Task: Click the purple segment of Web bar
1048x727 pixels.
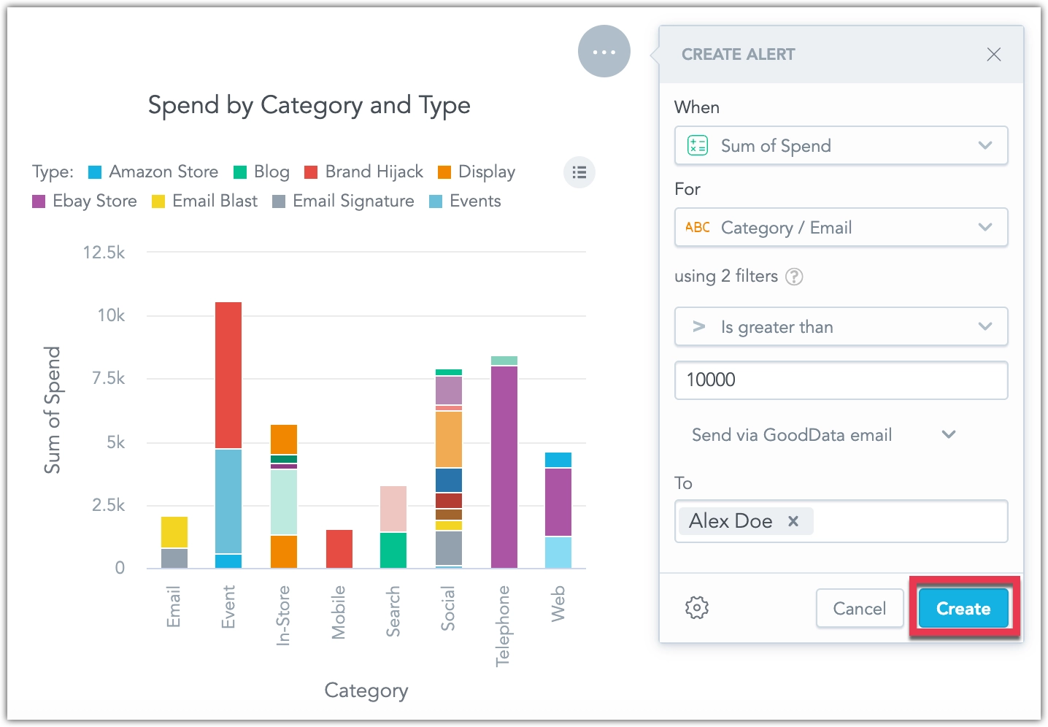Action: pyautogui.click(x=558, y=502)
